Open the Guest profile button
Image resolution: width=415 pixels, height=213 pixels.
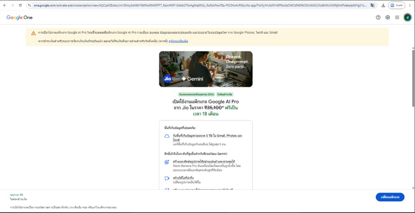coord(397,6)
